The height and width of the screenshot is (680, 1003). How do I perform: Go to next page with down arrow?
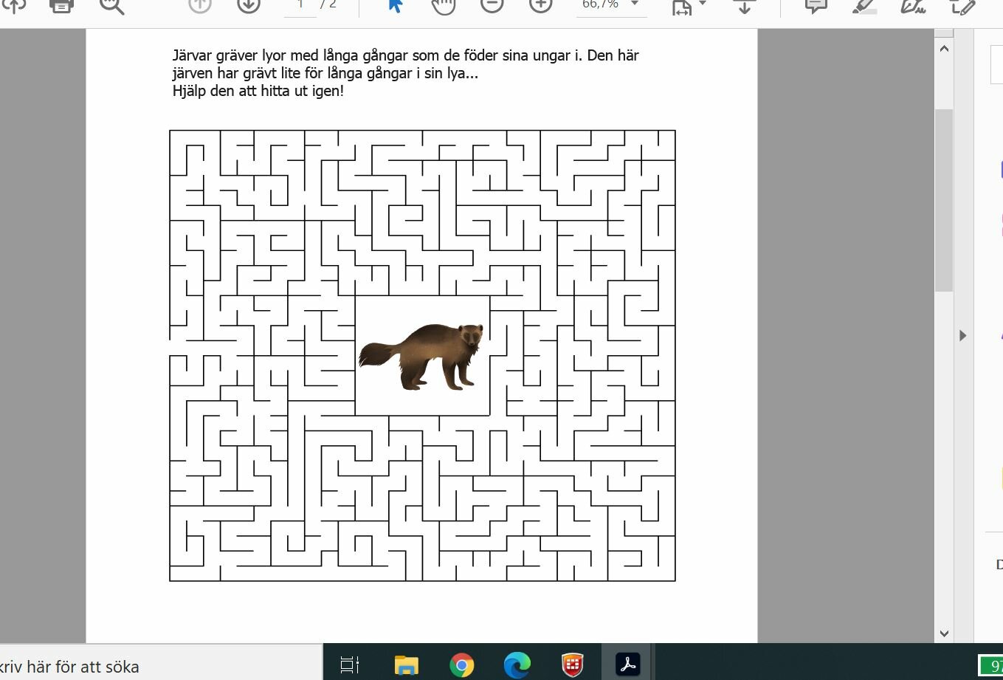point(249,5)
